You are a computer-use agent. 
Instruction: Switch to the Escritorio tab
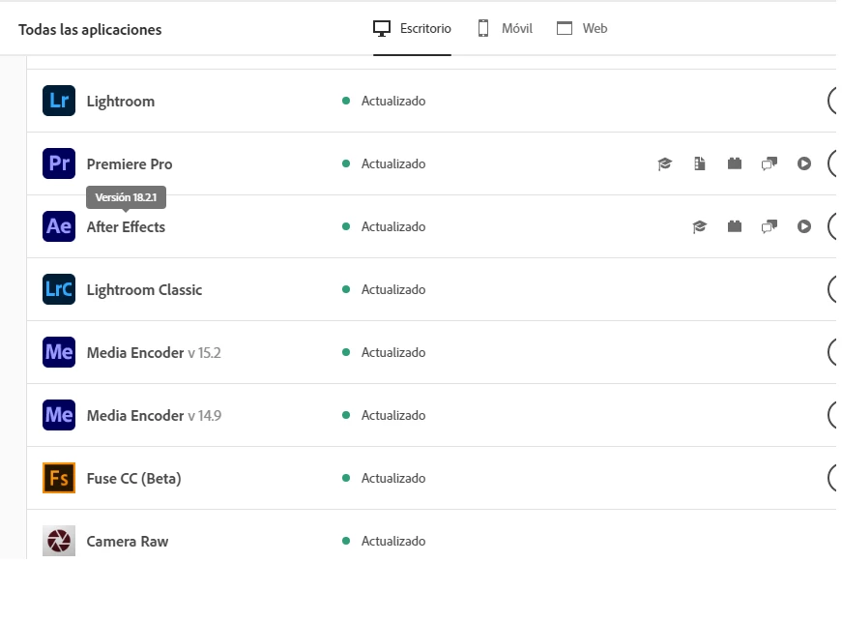[412, 28]
